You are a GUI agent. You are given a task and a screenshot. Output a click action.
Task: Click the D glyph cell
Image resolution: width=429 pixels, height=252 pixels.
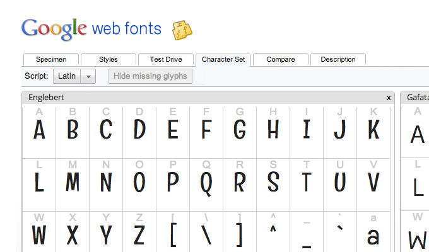click(x=139, y=132)
